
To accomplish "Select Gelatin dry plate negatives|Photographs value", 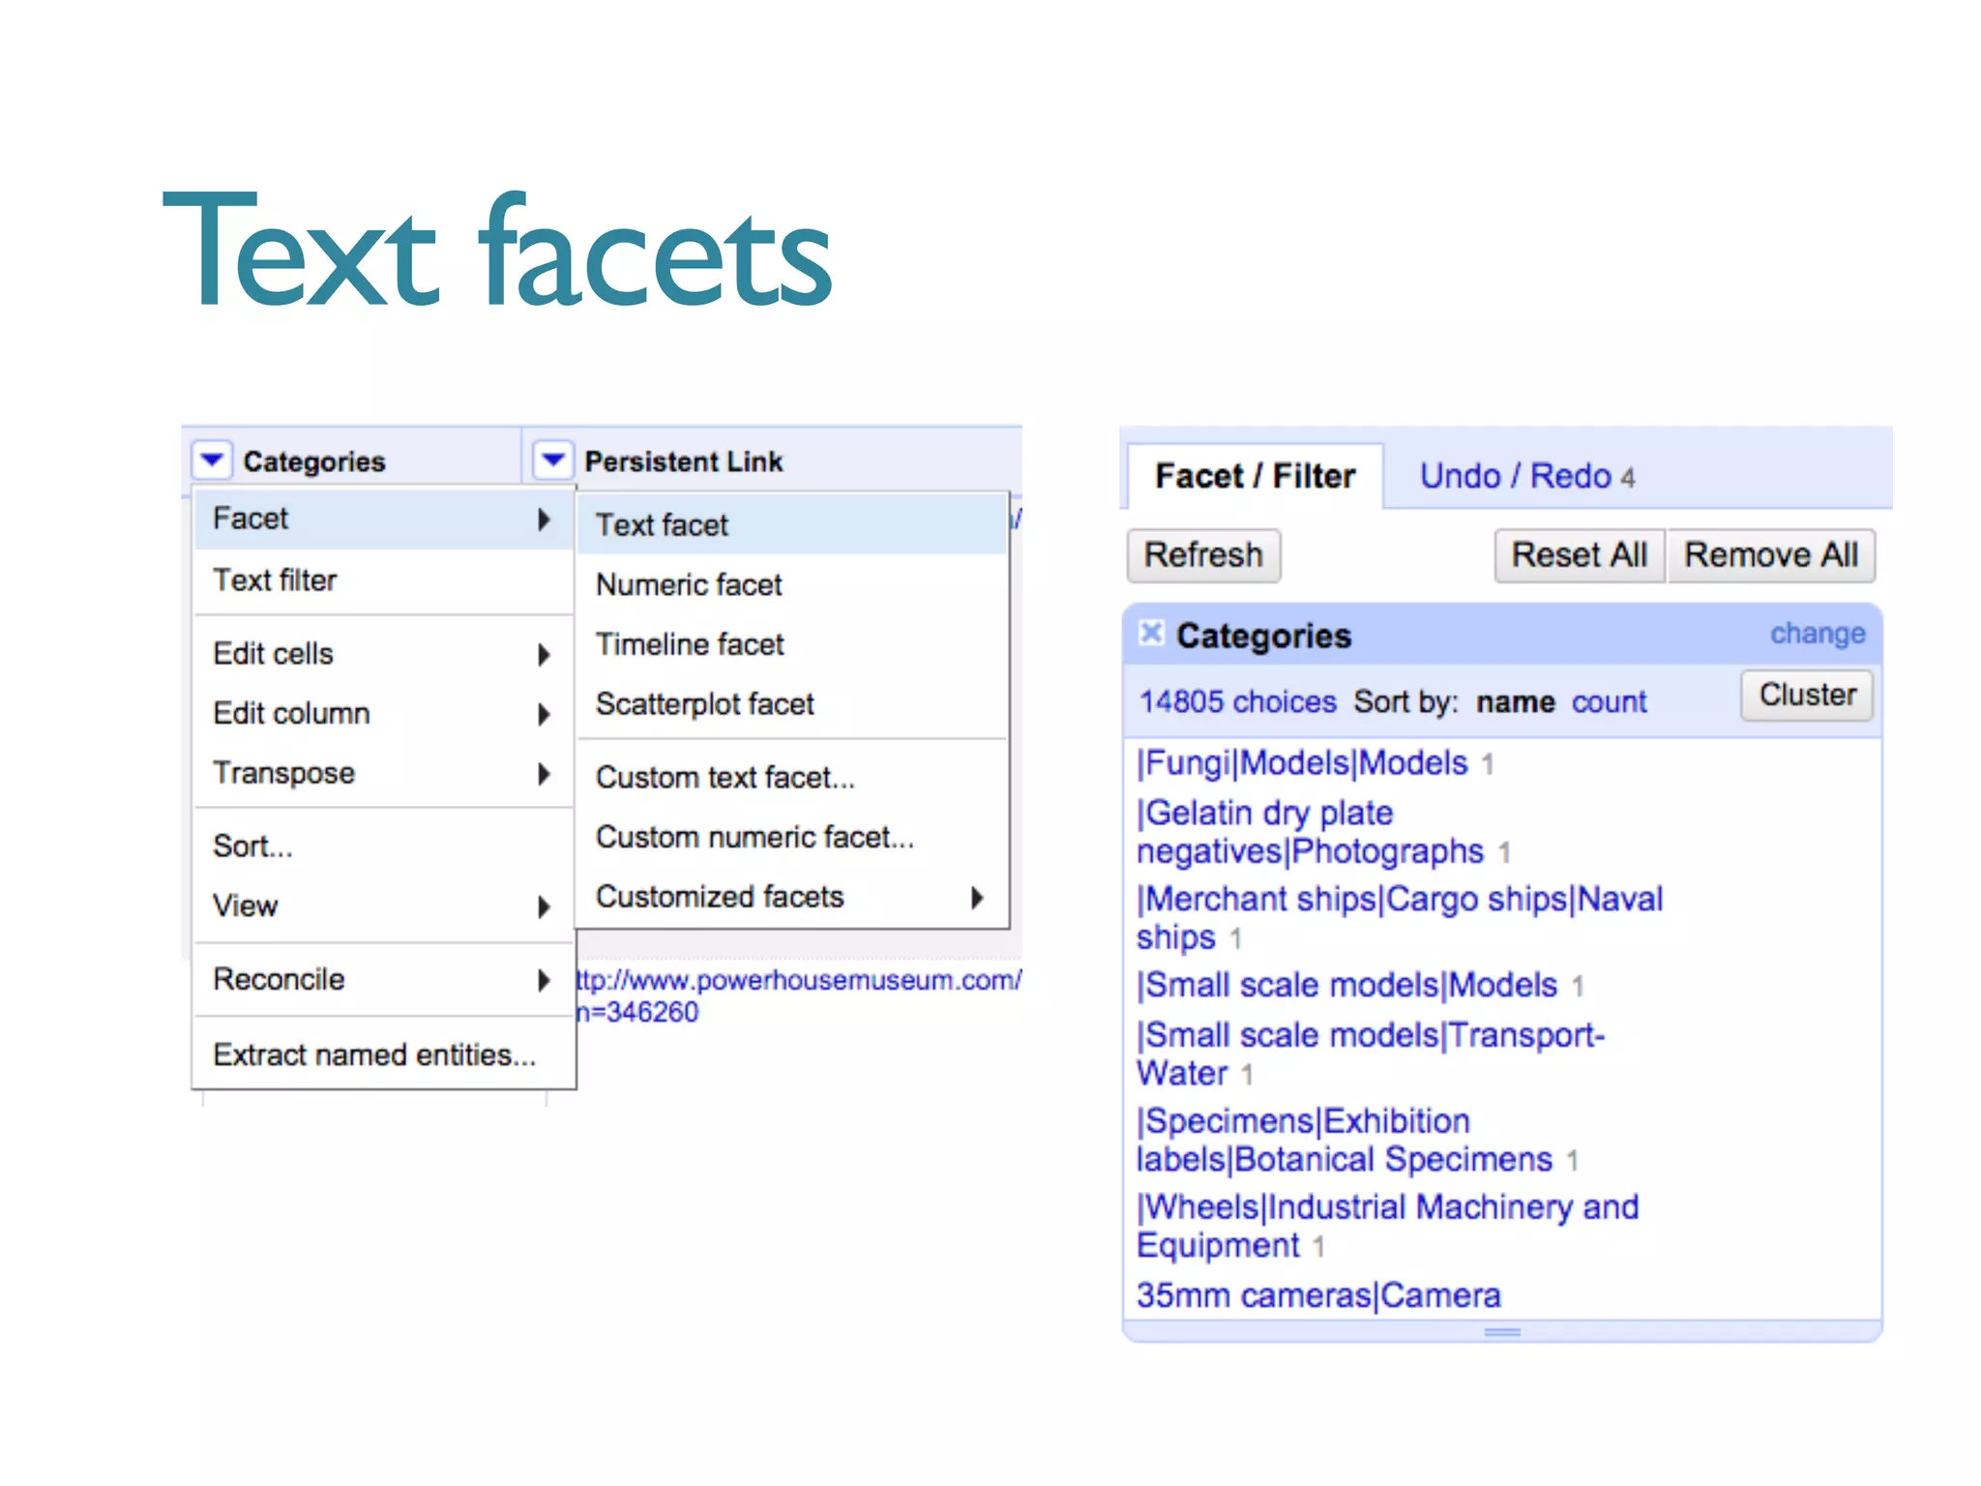I will [1310, 832].
